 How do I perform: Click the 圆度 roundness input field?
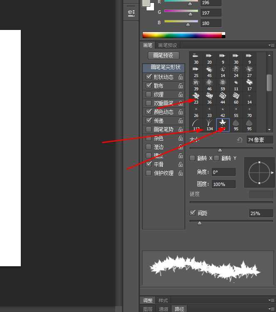[x=224, y=184]
